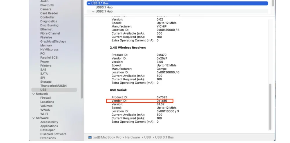Screen dimensions: 290x143
Task: Select the USB 3.1 Bus row
Action: click(177, 3)
